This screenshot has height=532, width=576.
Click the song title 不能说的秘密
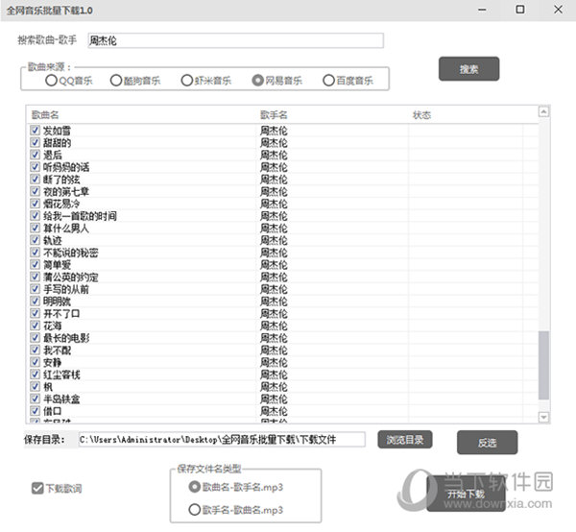(x=70, y=253)
